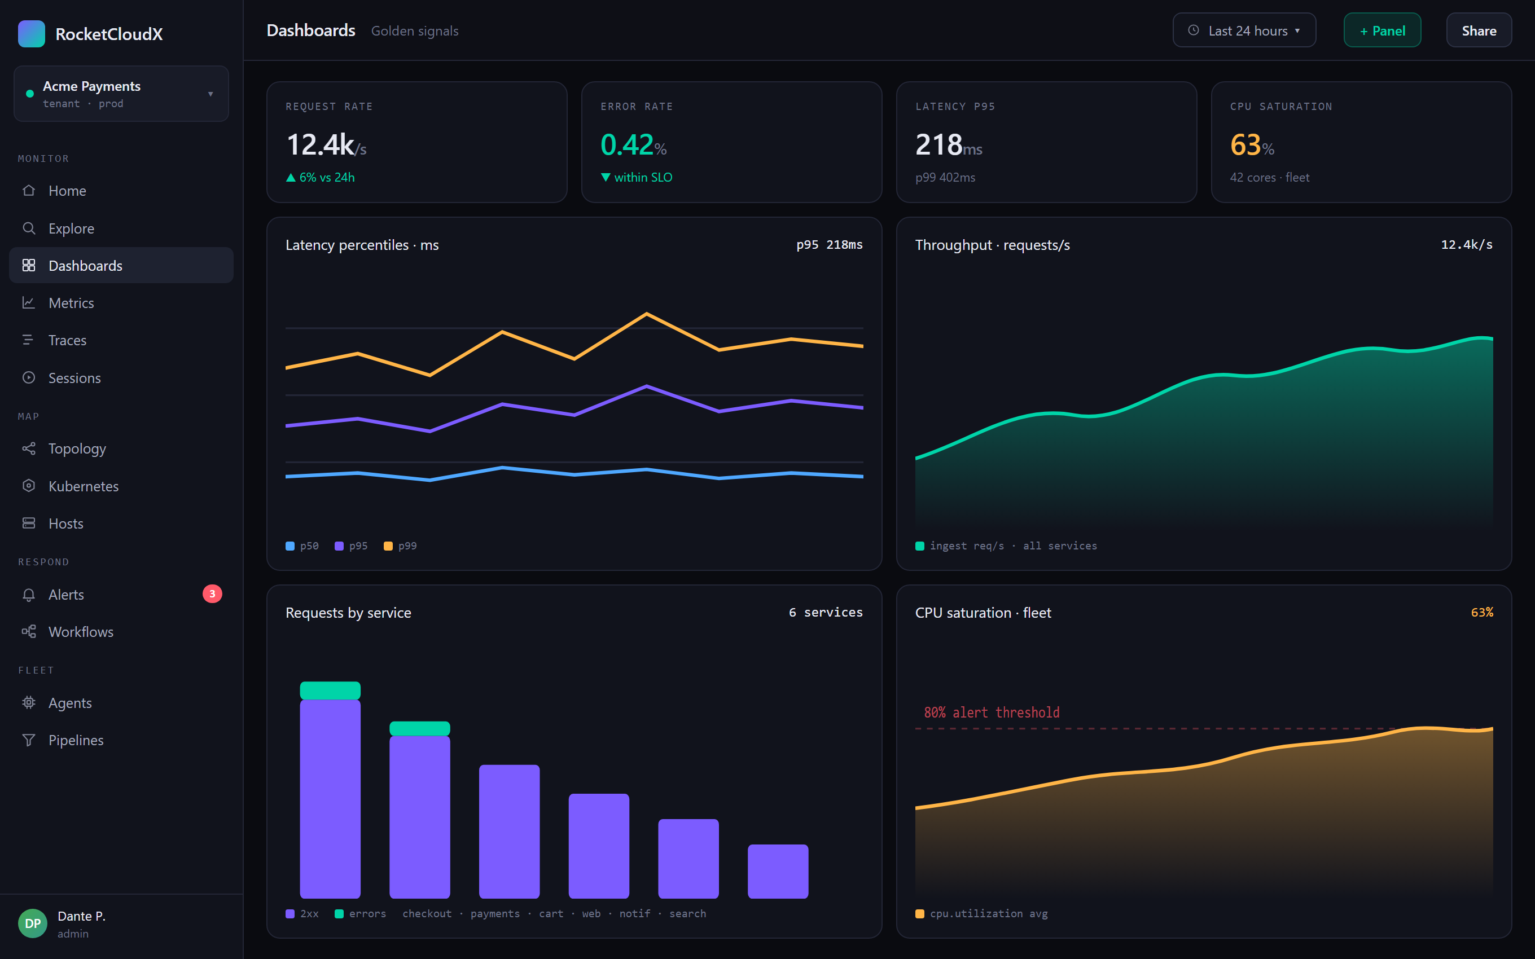Toggle p99 legend swatch
The height and width of the screenshot is (959, 1535).
(x=388, y=546)
